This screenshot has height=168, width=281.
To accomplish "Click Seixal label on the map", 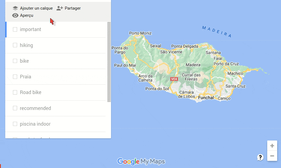I will 156,46.
